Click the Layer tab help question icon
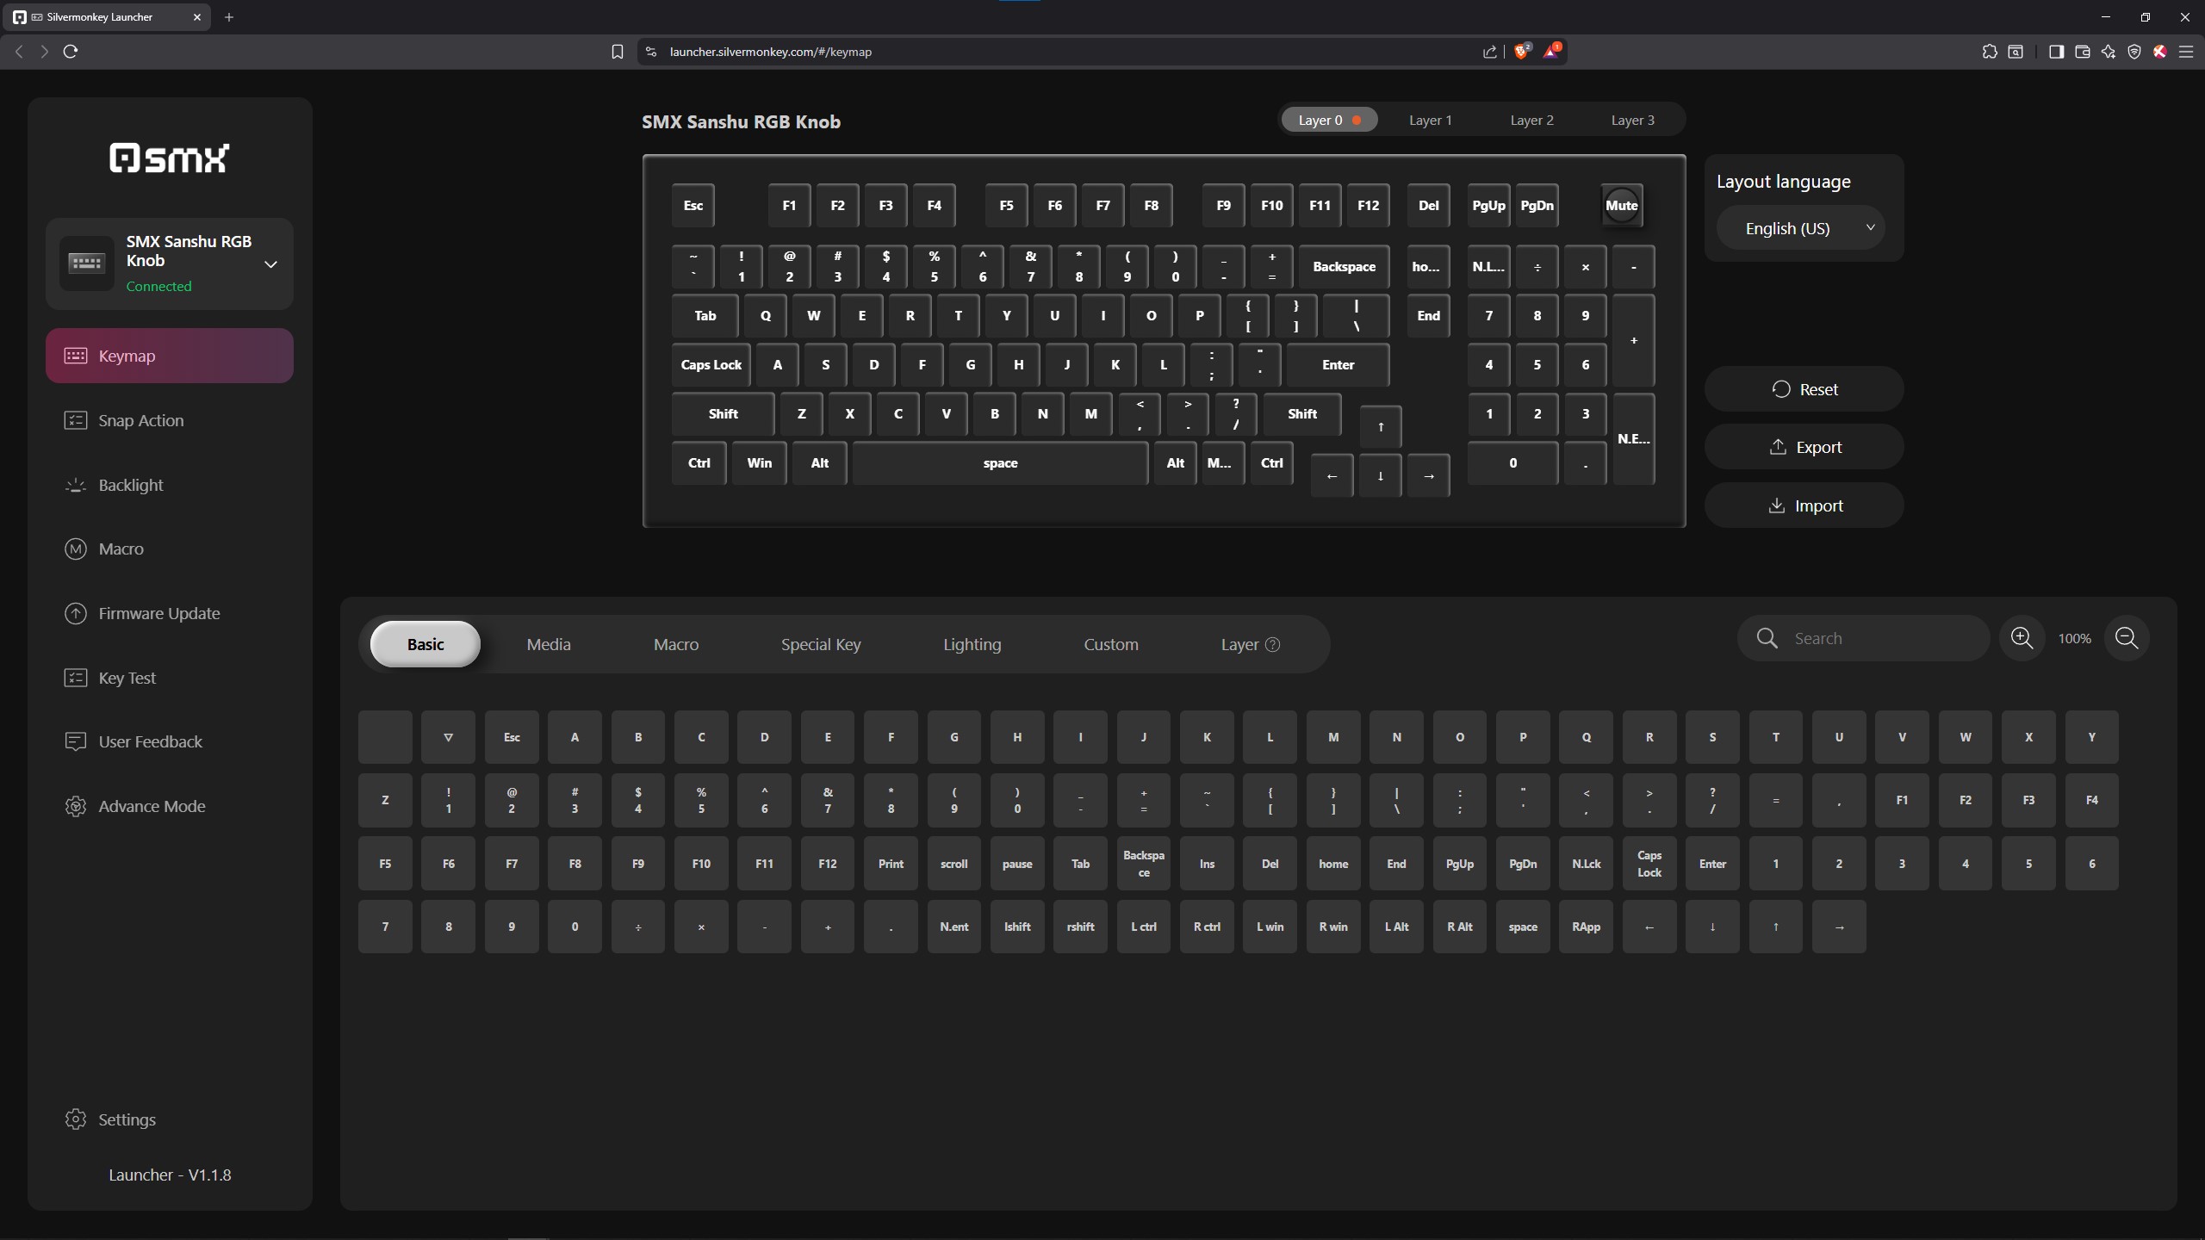 1272,645
